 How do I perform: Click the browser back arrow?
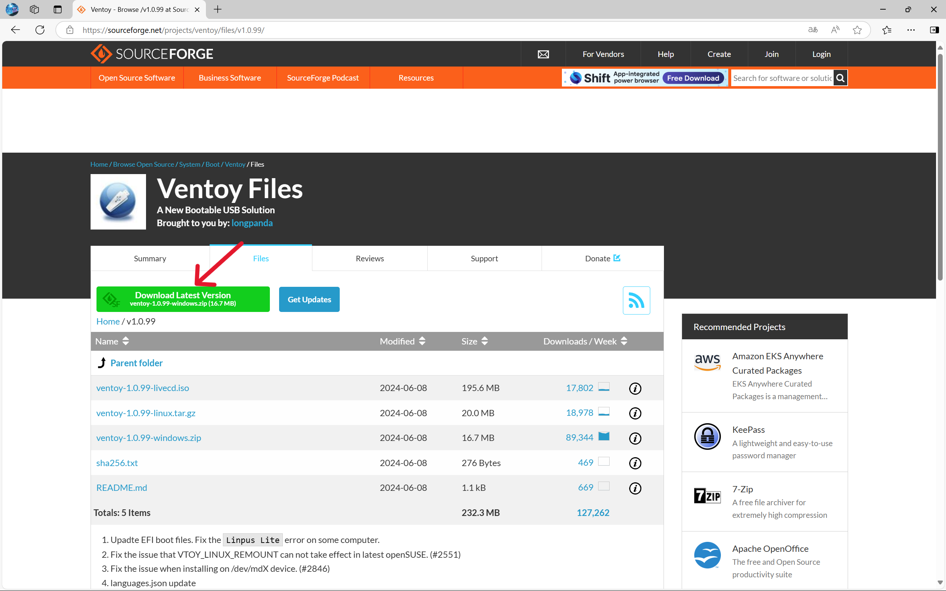coord(16,30)
